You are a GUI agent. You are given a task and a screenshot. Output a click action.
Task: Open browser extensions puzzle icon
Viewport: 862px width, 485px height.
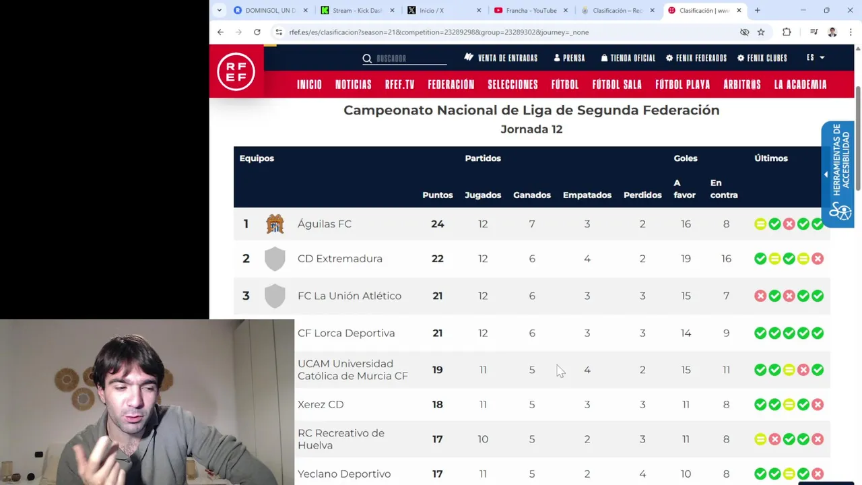[787, 32]
